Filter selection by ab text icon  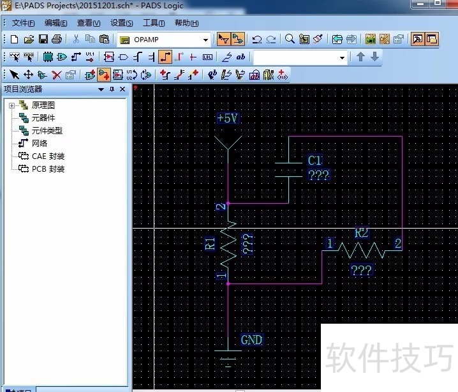(x=240, y=57)
